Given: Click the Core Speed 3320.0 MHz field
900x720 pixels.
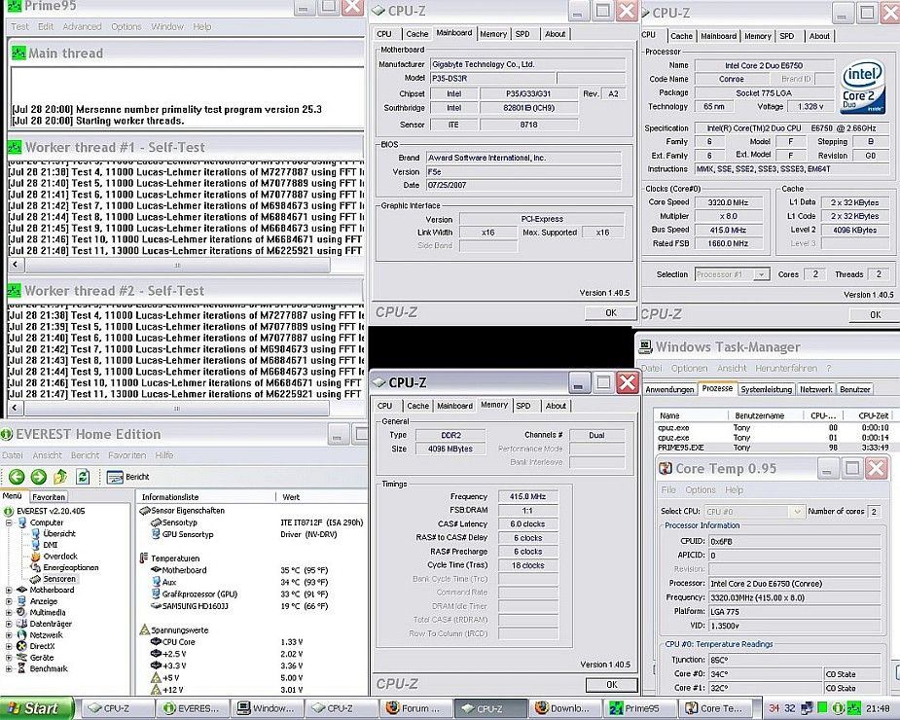Looking at the screenshot, I should tap(729, 202).
